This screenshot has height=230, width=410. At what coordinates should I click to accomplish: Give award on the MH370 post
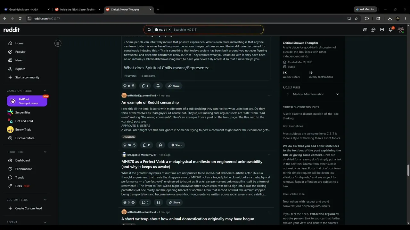tap(158, 202)
